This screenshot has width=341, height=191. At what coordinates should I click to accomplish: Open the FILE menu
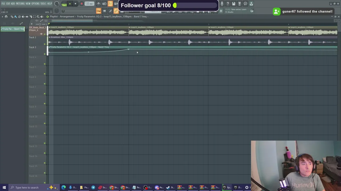point(3,4)
